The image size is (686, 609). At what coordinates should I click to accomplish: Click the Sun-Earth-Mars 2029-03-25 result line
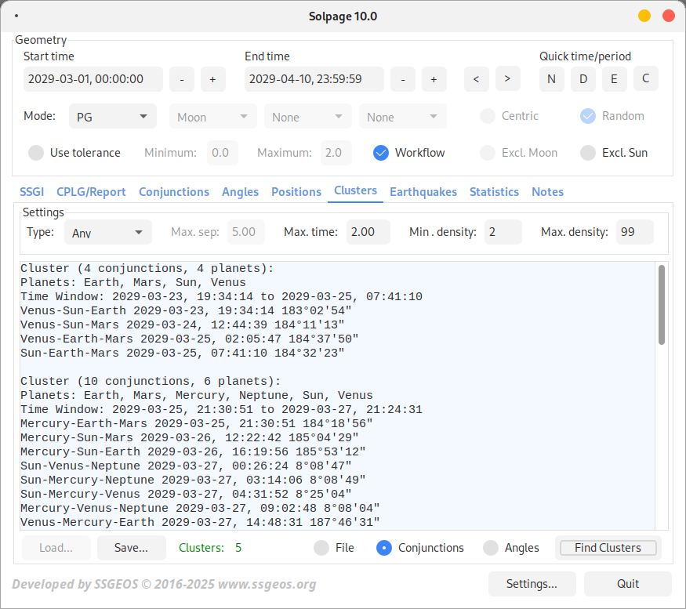pos(183,353)
